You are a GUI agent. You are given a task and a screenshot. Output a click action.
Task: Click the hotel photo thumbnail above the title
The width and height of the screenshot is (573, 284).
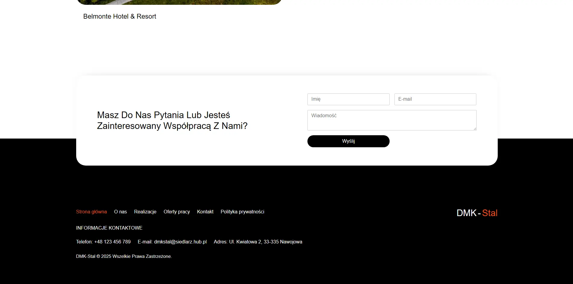point(179,2)
